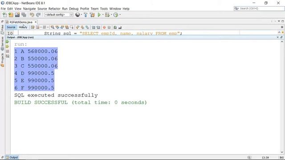Screen dimensions: 285x160
Task: Open the Files side panel
Action: [2, 30]
